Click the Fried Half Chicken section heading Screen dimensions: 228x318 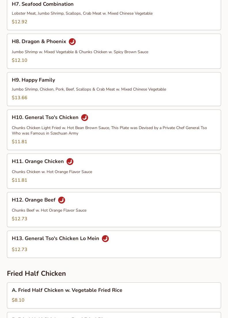click(36, 273)
